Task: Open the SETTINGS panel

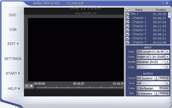Action: pyautogui.click(x=13, y=59)
